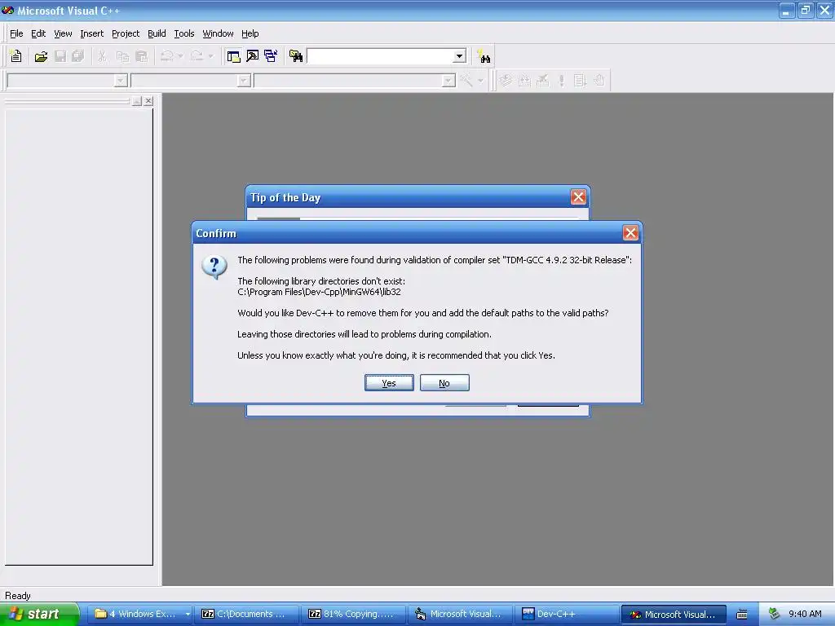The height and width of the screenshot is (626, 835).
Task: Click the Find in Files icon
Action: (296, 56)
